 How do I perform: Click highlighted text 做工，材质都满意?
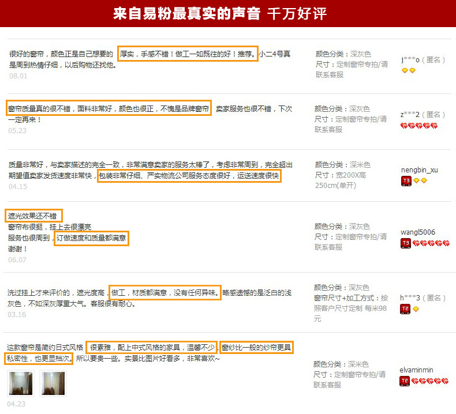tap(139, 292)
